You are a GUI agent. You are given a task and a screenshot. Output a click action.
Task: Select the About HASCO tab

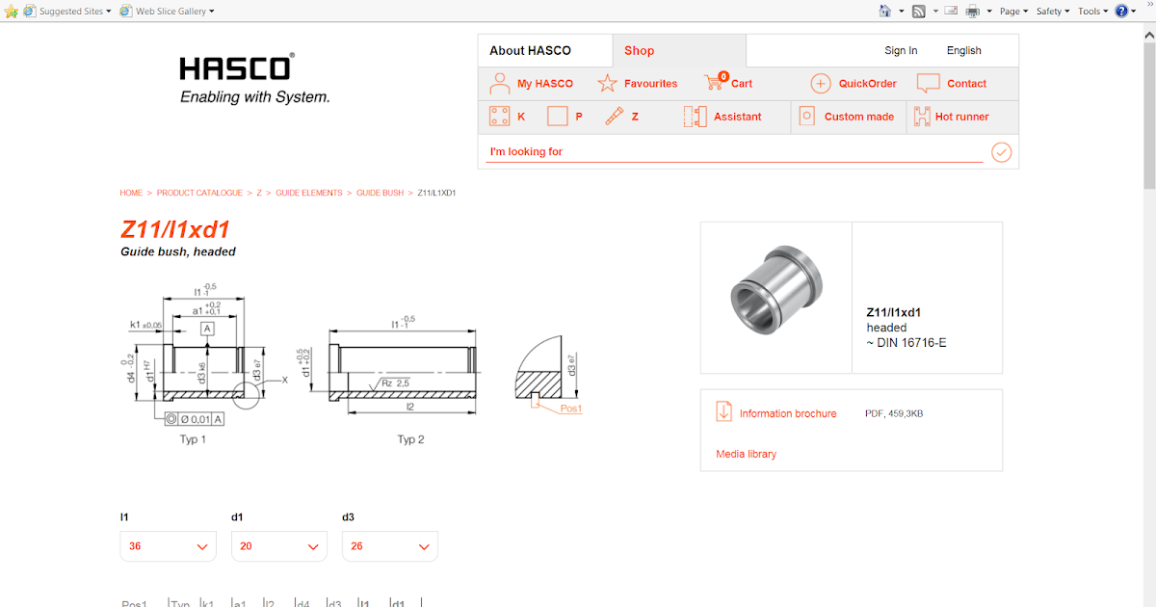pyautogui.click(x=531, y=50)
